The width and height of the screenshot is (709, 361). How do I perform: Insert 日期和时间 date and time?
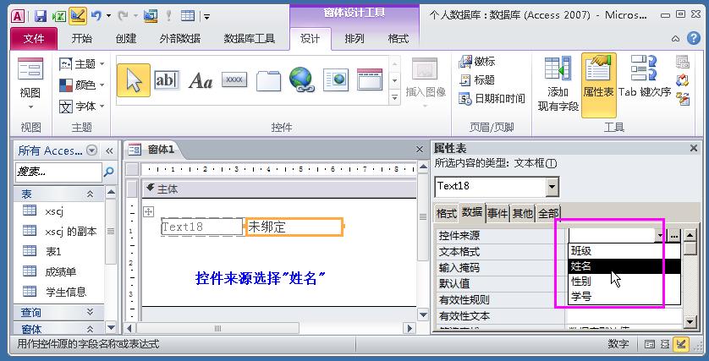click(492, 99)
